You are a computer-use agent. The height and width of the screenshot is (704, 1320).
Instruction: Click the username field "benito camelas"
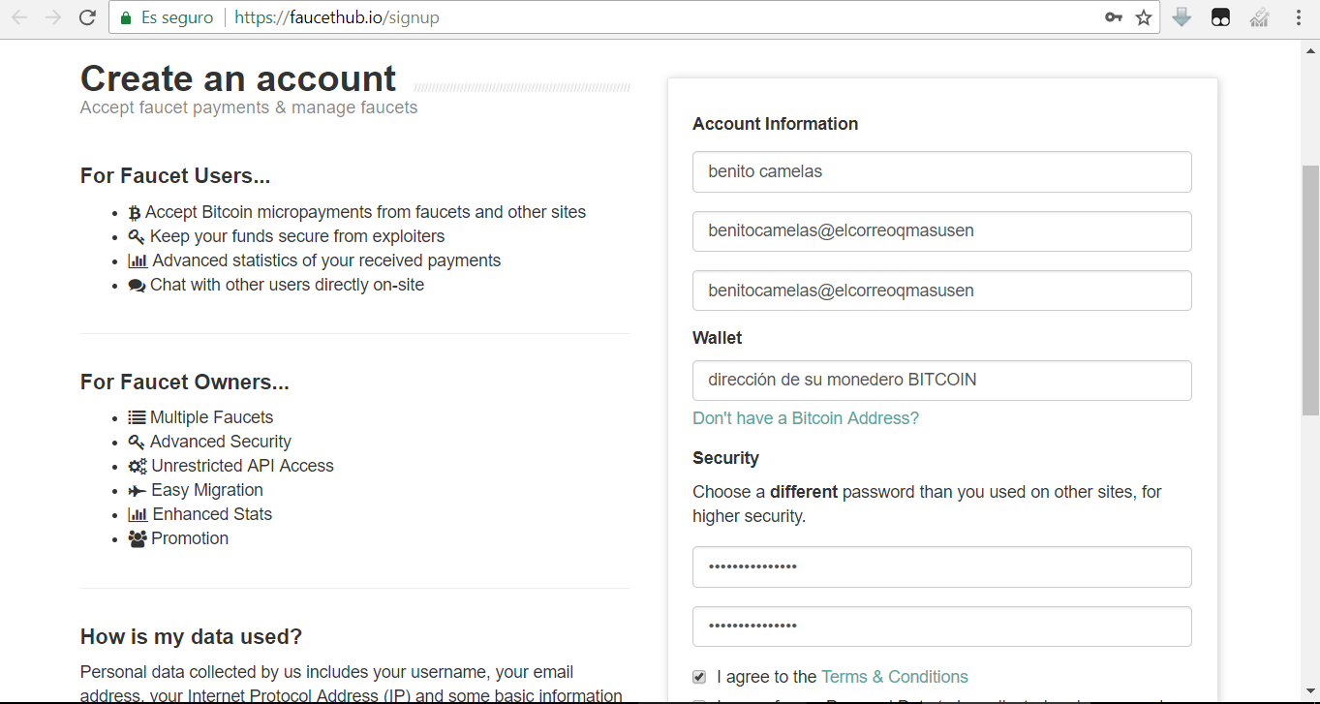[941, 172]
